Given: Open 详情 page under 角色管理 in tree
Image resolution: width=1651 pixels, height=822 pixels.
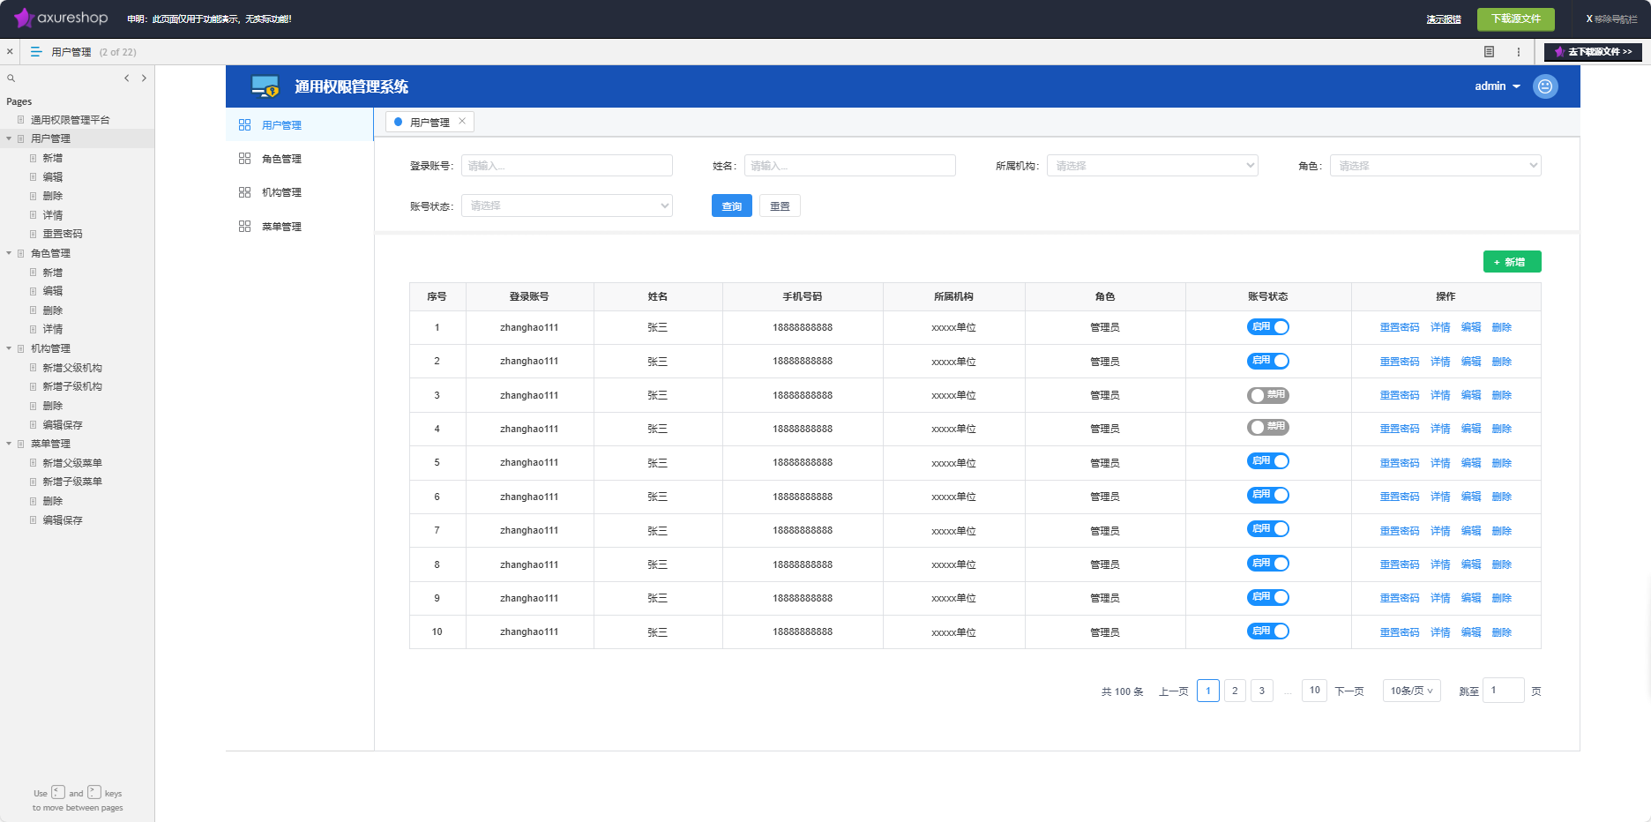Looking at the screenshot, I should 53,329.
